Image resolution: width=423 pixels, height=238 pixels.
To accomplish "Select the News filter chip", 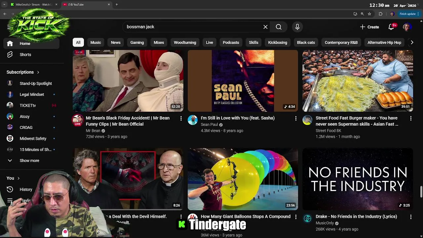I will 116,42.
